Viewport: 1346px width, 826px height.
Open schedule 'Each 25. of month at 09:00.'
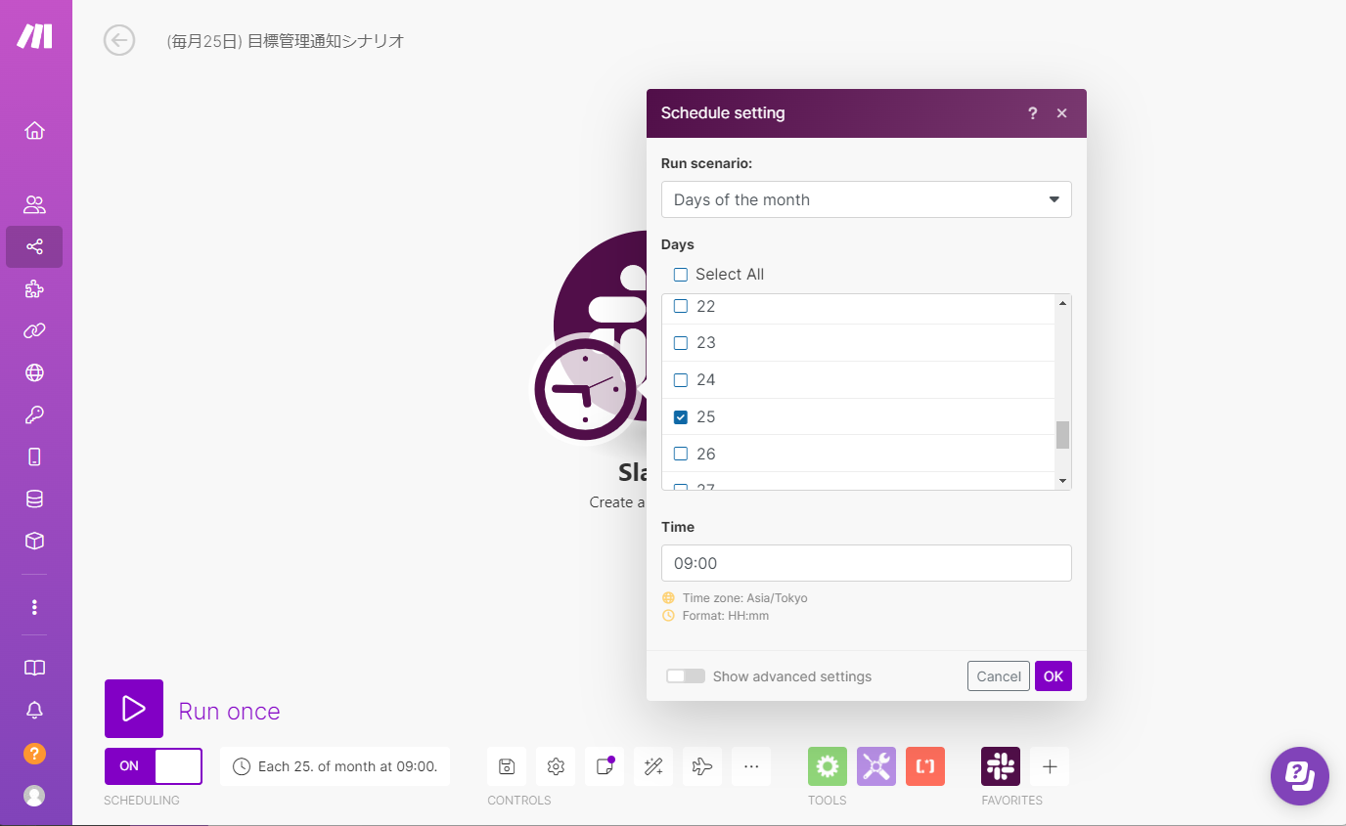click(336, 766)
